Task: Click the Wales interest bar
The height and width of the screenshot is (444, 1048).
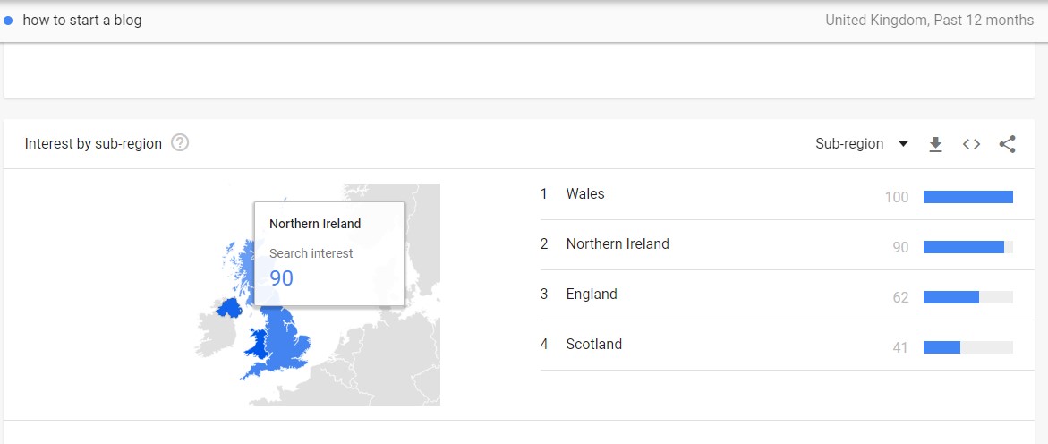Action: pyautogui.click(x=967, y=197)
